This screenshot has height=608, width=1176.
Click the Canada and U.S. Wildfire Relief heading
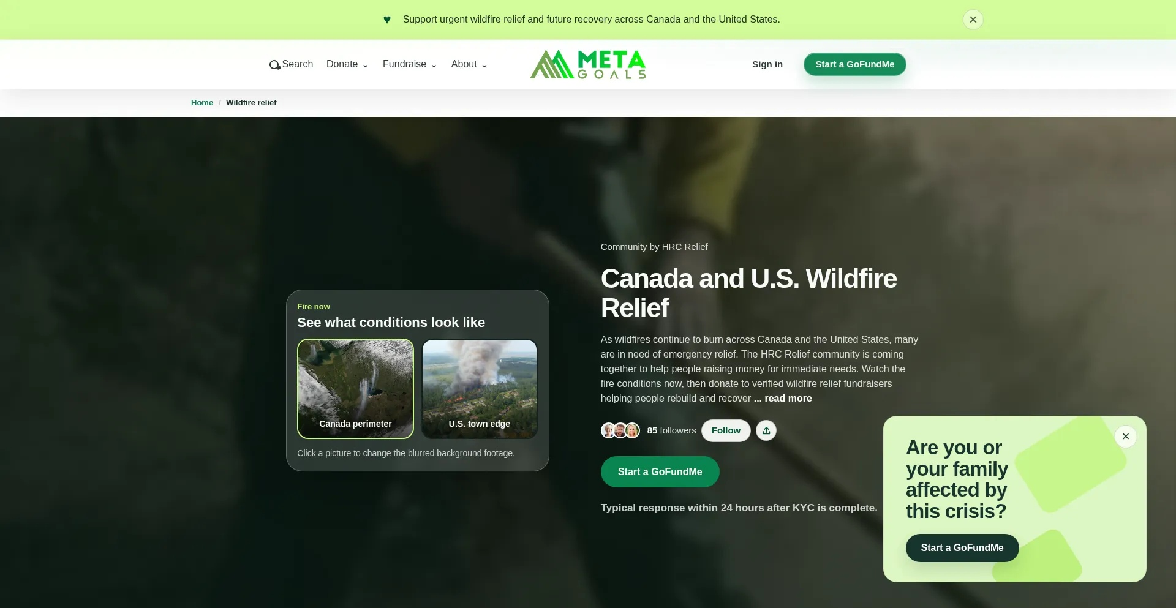(749, 293)
